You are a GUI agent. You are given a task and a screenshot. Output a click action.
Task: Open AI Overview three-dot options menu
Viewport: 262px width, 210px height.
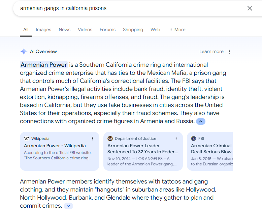(x=229, y=52)
